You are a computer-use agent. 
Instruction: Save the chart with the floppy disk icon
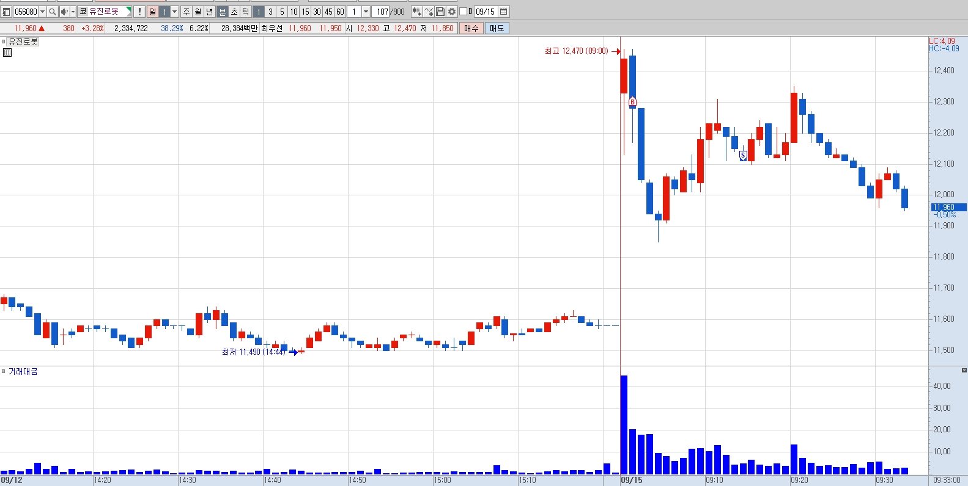point(440,12)
